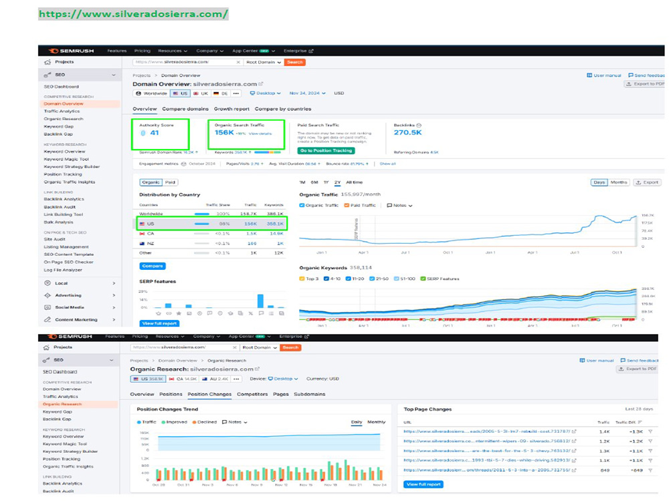Click Go to Position Tracking button
This screenshot has height=501, width=669.
pyautogui.click(x=326, y=151)
